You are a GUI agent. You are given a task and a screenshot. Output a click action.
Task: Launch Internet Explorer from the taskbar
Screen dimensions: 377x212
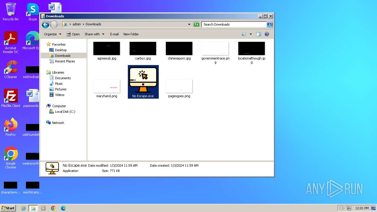point(23,208)
